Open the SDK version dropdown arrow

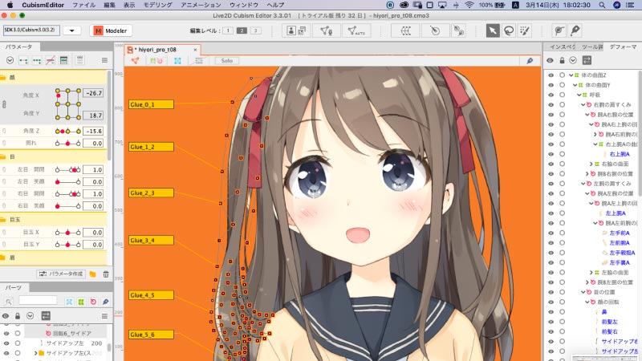72,30
